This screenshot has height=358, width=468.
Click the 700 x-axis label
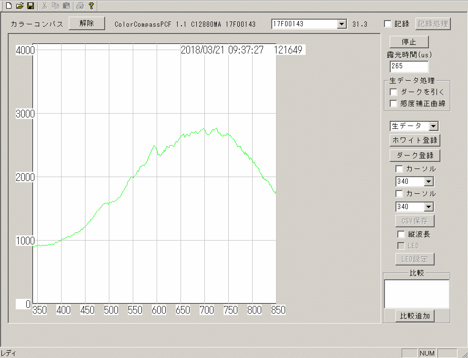click(x=207, y=310)
